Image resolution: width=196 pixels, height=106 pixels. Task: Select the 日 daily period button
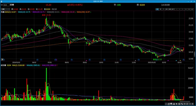(x=157, y=9)
